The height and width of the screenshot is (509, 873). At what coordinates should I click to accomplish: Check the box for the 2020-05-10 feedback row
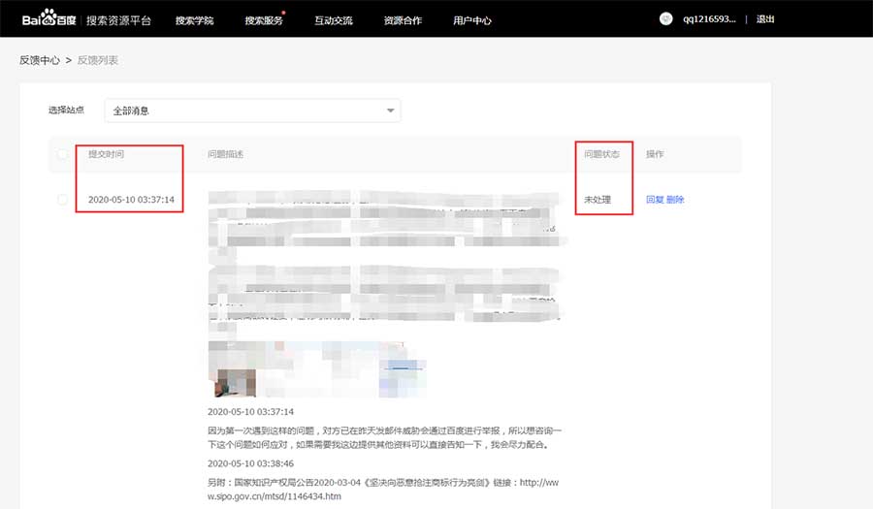(63, 200)
